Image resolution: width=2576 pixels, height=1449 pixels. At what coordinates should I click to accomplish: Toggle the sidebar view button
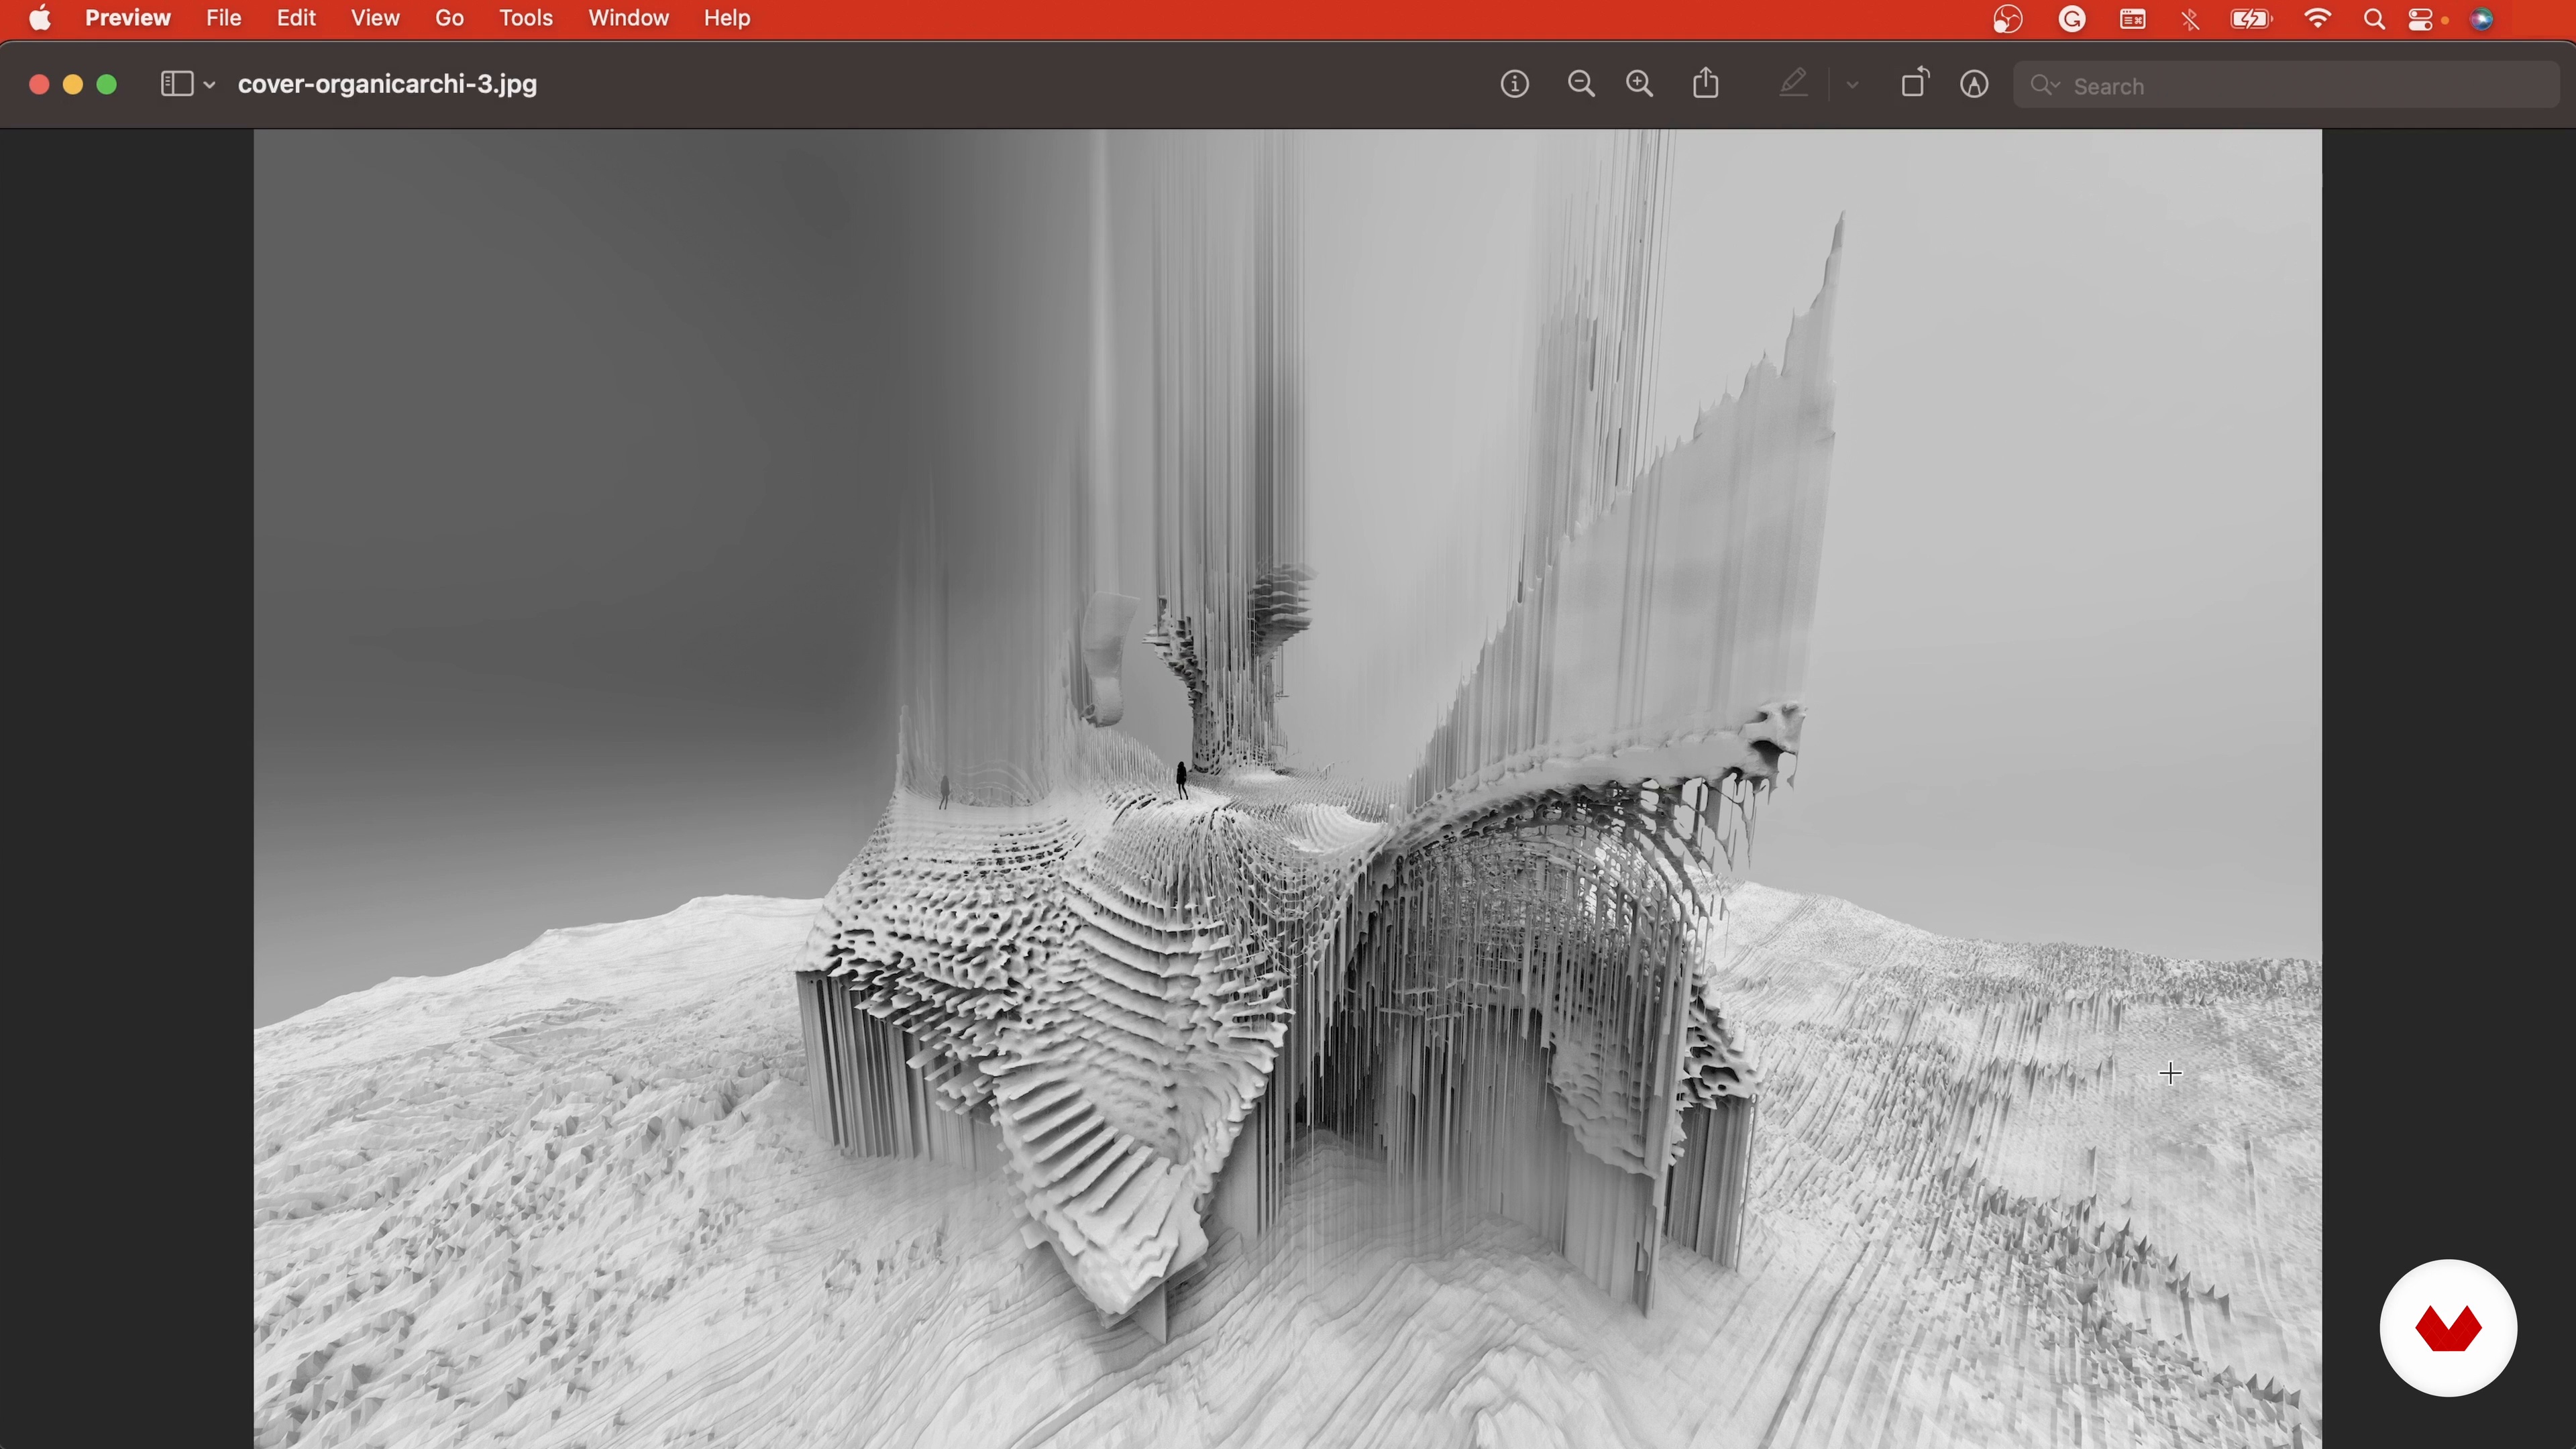tap(177, 85)
